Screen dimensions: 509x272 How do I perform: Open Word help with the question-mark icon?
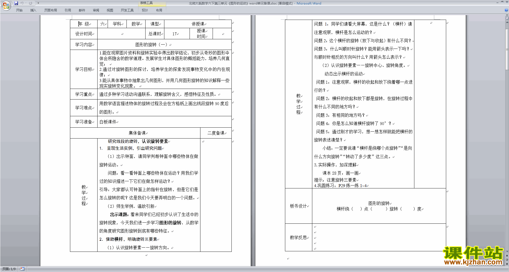pos(506,10)
